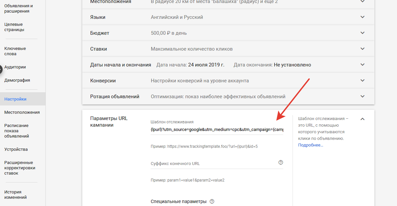This screenshot has height=206, width=397.
Task: Open История изменений in sidebar
Action: point(16,195)
